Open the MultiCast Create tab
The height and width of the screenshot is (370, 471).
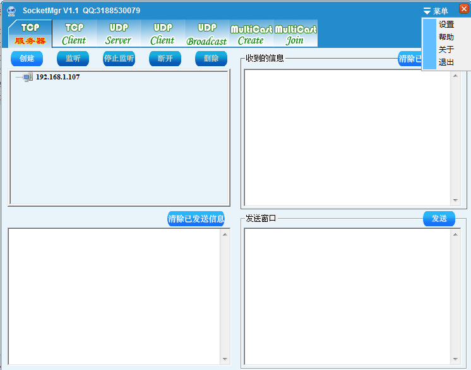pyautogui.click(x=251, y=34)
